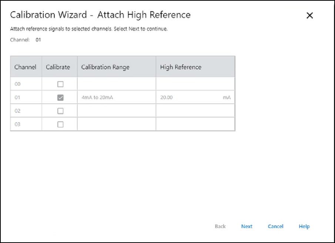Select the channel 00 row label
The width and height of the screenshot is (335, 243).
click(17, 84)
